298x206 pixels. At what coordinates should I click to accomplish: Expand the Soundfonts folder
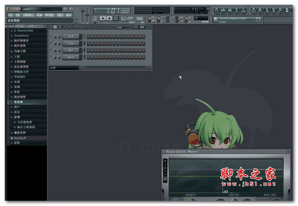(x=26, y=35)
